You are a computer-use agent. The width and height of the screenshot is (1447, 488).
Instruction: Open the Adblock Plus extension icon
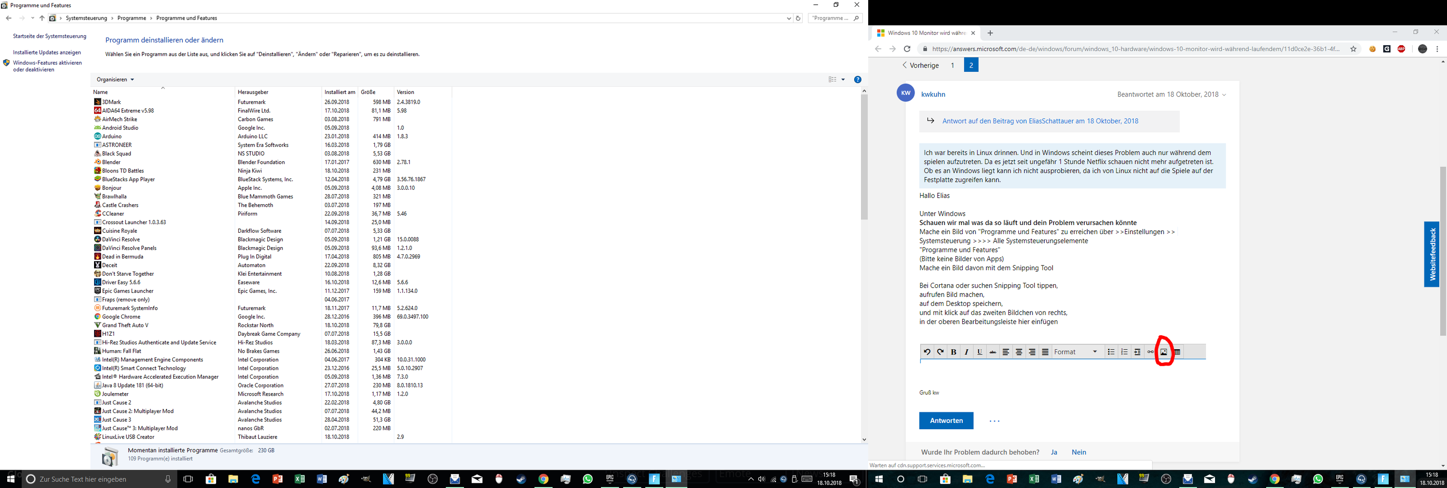point(1402,49)
